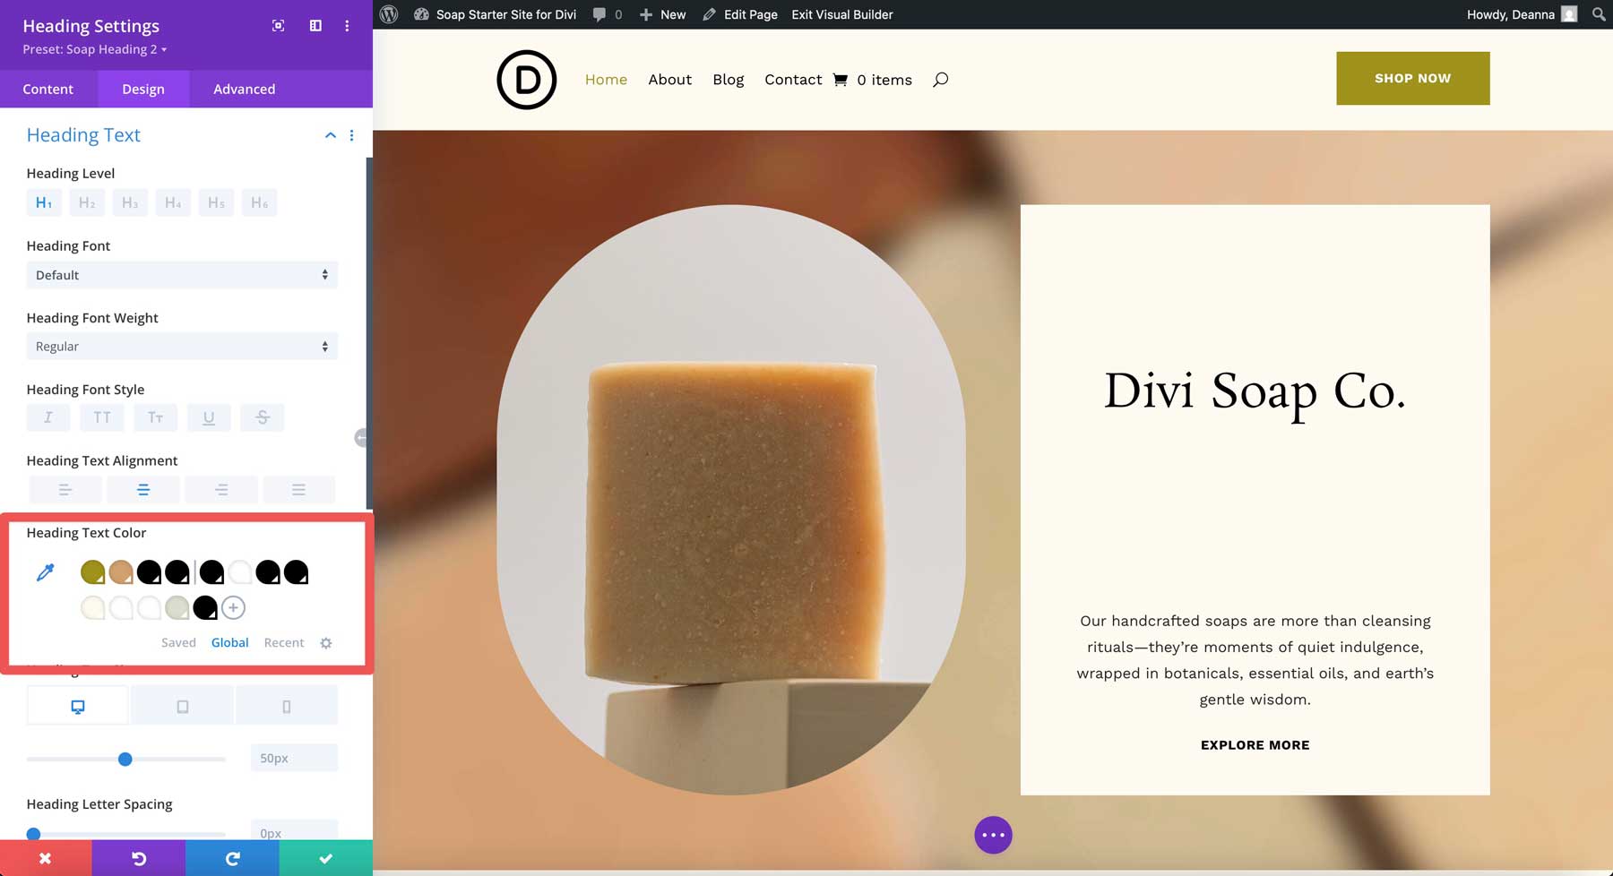This screenshot has height=876, width=1613.
Task: Click the Divi D logo on the site
Action: coord(527,80)
